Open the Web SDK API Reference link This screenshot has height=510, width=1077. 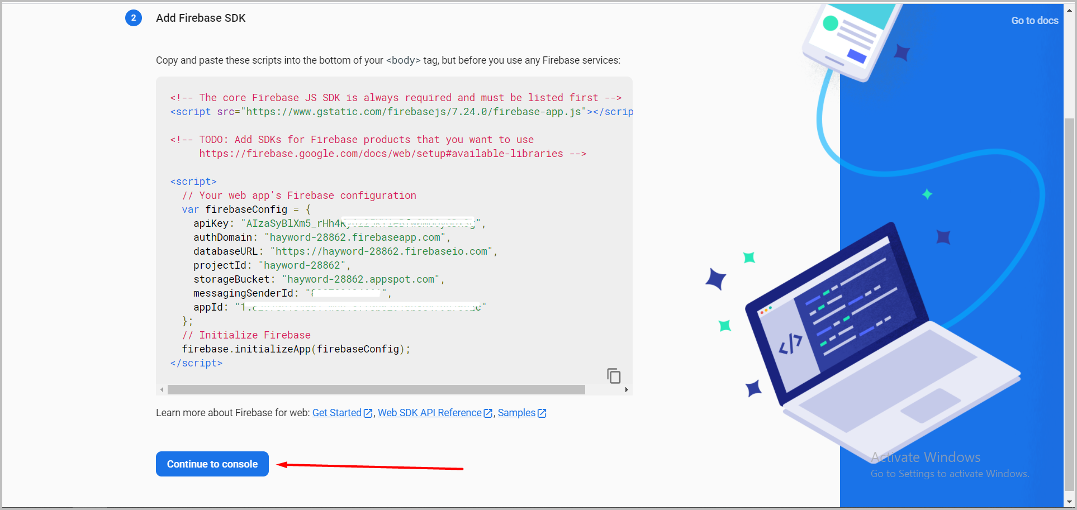pyautogui.click(x=430, y=413)
